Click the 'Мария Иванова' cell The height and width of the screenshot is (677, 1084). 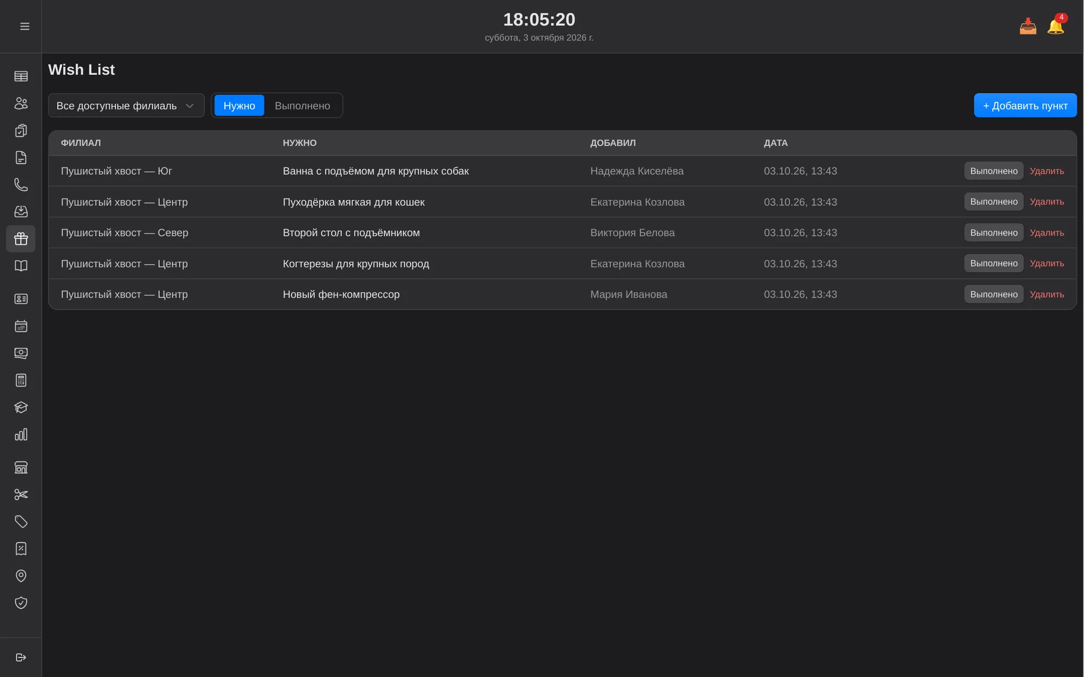pyautogui.click(x=629, y=294)
